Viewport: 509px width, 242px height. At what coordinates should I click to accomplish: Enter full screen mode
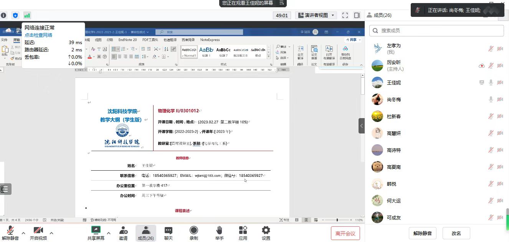[x=345, y=15]
